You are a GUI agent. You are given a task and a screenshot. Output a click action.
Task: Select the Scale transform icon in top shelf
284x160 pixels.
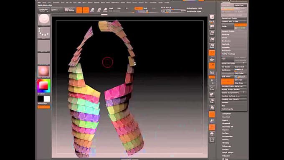[x=99, y=10]
